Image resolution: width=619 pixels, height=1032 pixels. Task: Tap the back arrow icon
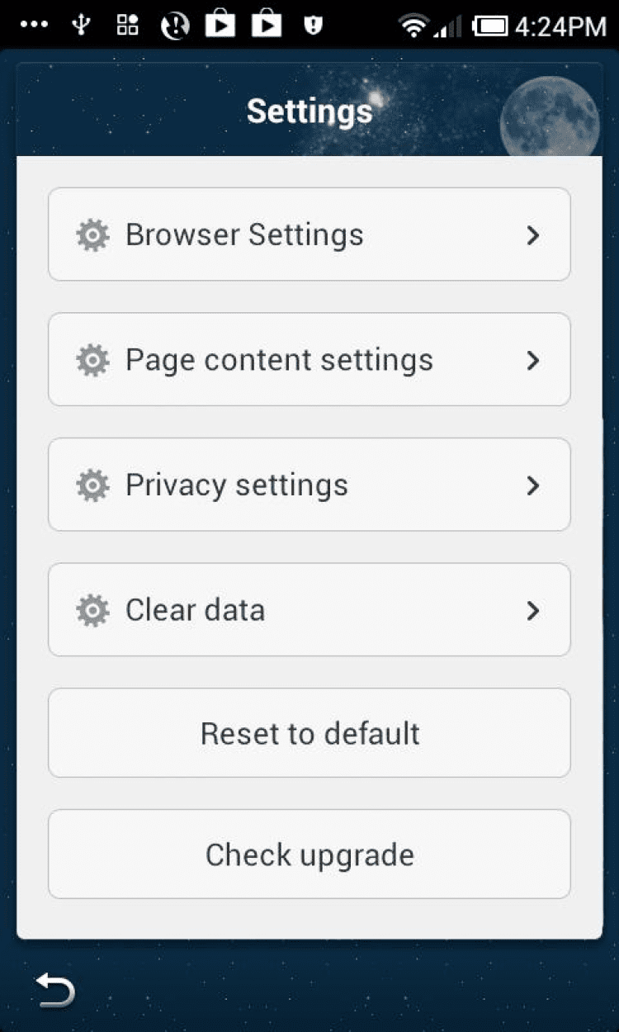(55, 990)
